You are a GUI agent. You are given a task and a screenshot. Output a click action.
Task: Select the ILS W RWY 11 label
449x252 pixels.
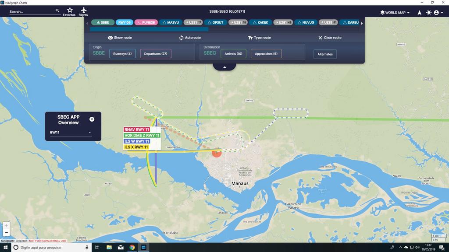137,141
